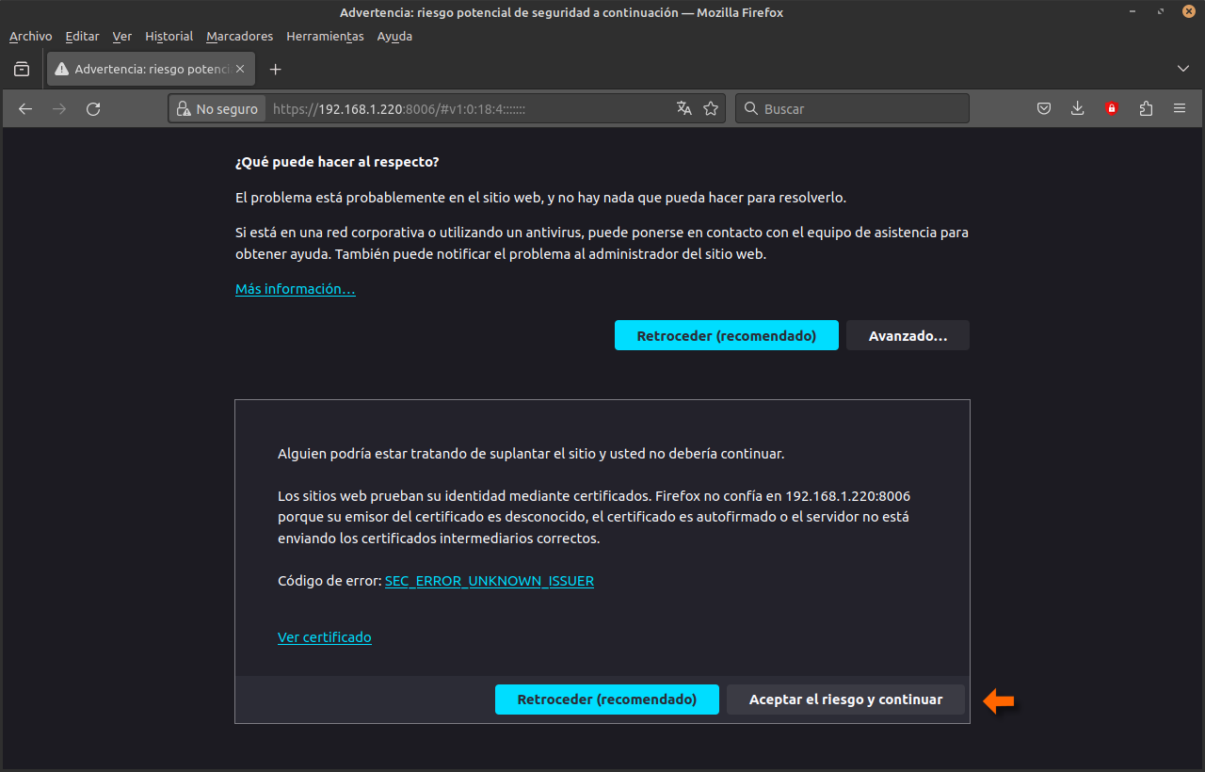This screenshot has height=772, width=1205.
Task: Open the Ver certificado link
Action: pyautogui.click(x=325, y=637)
